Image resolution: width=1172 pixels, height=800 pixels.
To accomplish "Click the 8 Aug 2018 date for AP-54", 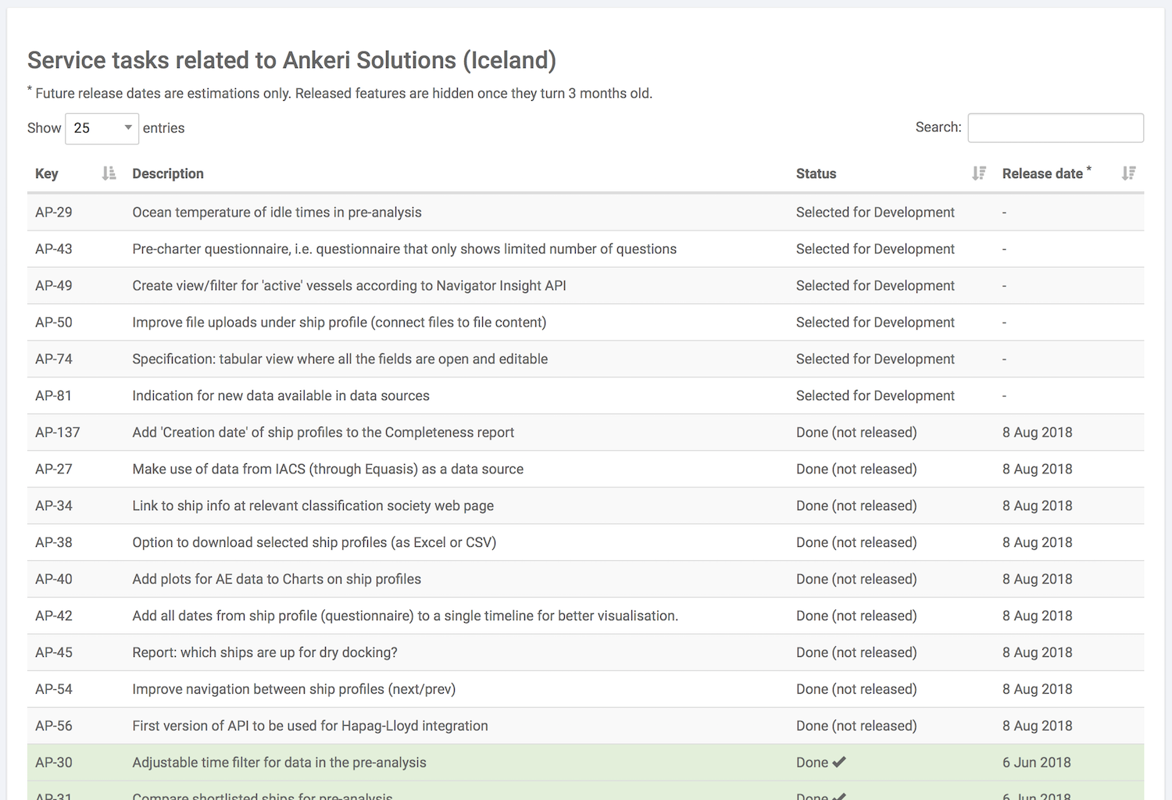I will (x=1037, y=690).
